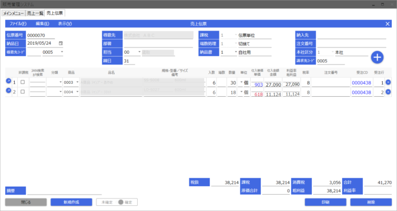Viewport: 397px width, 211px height.
Task: Add a new entry with the plus button
Action: [377, 57]
